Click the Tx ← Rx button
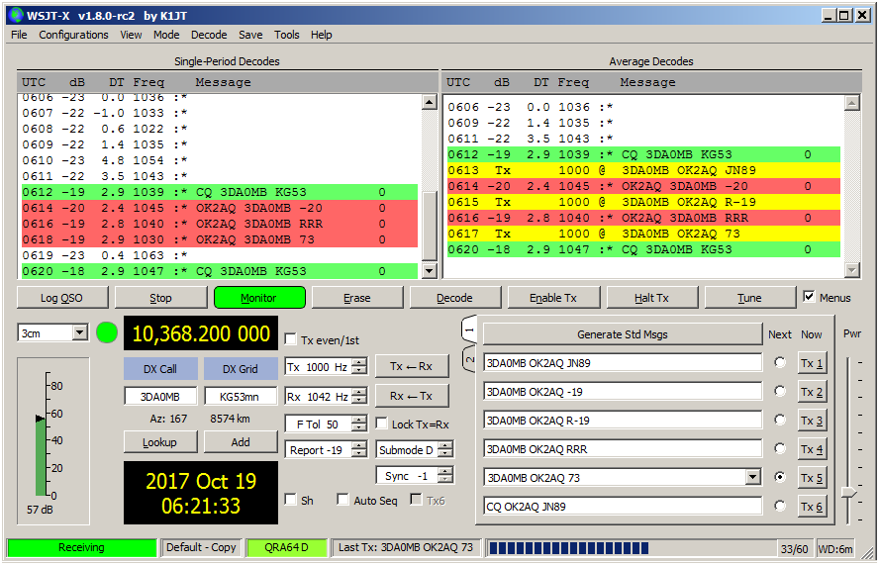Viewport: 879px width, 565px height. pos(412,366)
